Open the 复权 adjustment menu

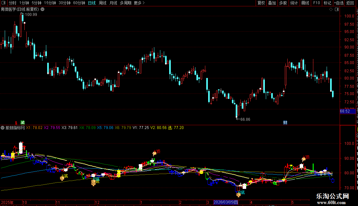(x=261, y=3)
